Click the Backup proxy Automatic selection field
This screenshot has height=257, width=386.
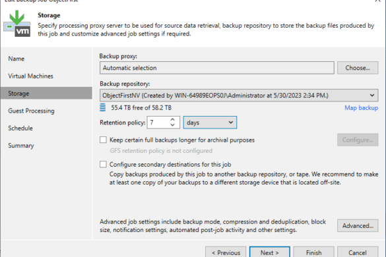click(217, 68)
